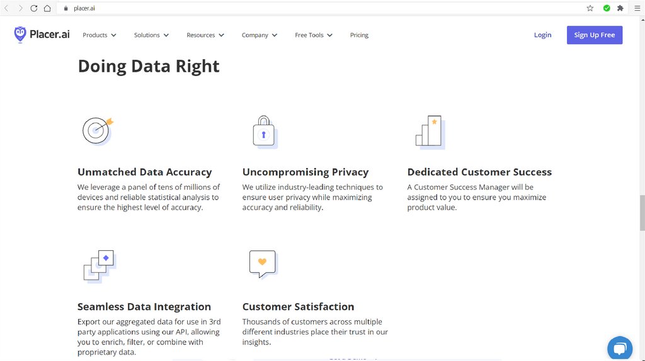The image size is (645, 361).
Task: Go to browser home page
Action: (x=47, y=8)
